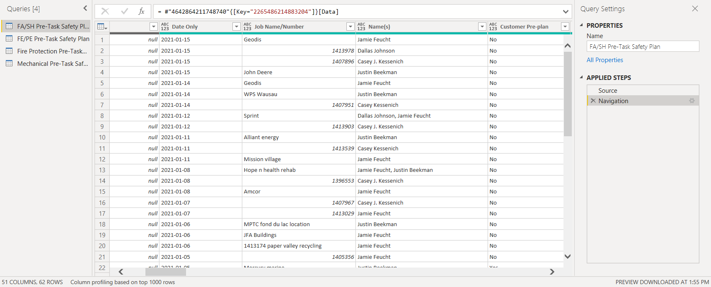The width and height of the screenshot is (711, 287).
Task: Select 'Hope n health rehab' cell
Action: click(x=299, y=170)
